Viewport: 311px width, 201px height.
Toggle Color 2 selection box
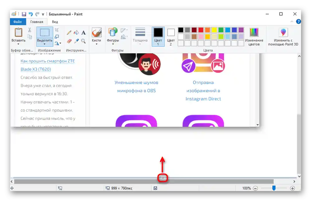click(171, 37)
